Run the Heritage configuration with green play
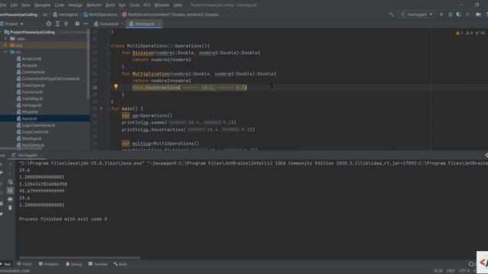The image size is (488, 274). tap(441, 14)
